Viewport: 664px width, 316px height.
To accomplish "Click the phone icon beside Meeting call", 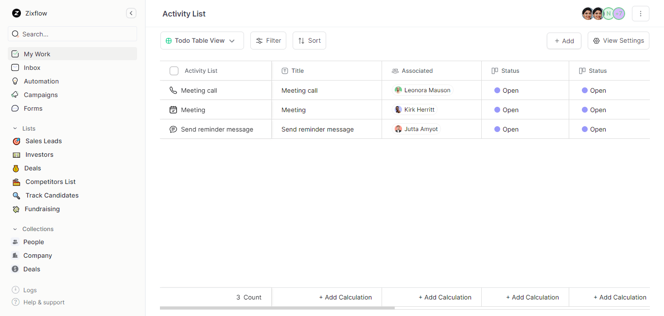I will tap(174, 90).
